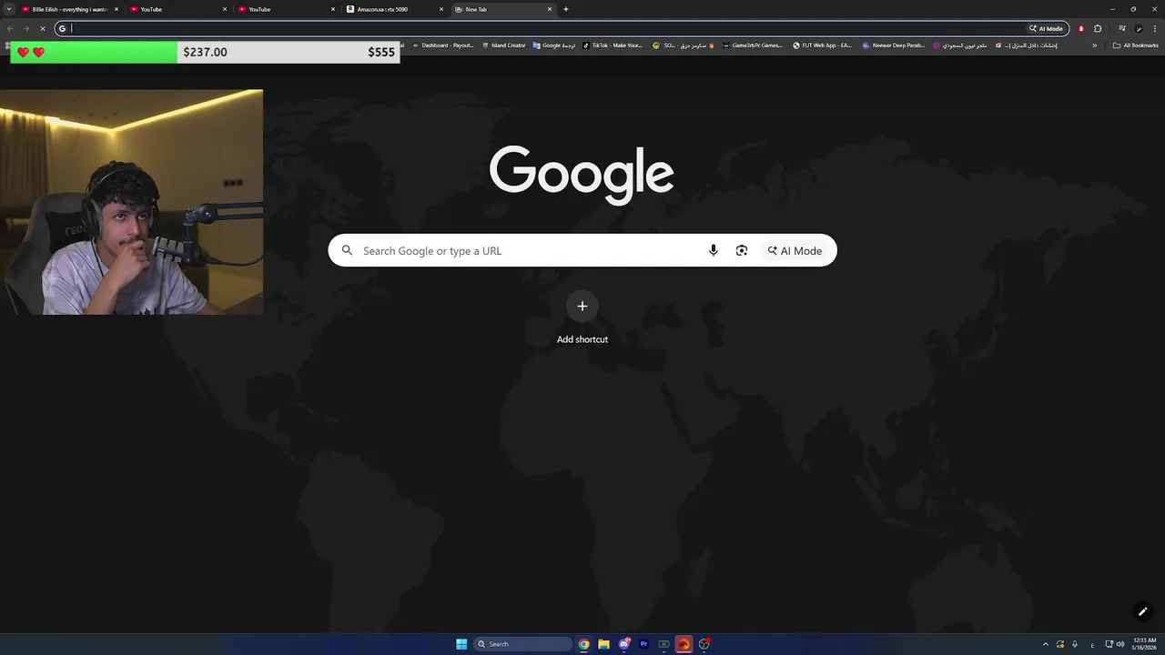The height and width of the screenshot is (655, 1165).
Task: Search by voice using the microphone icon
Action: 714,250
